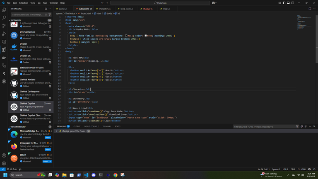Open the Search view in activity bar

click(4, 18)
